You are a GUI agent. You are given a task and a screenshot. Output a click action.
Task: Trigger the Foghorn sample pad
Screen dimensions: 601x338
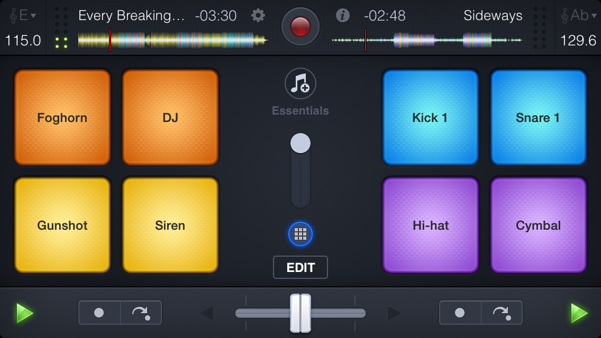coord(62,118)
